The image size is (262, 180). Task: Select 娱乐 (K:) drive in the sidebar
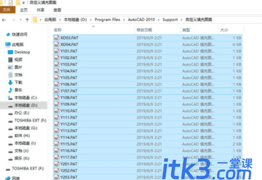[x=22, y=158]
